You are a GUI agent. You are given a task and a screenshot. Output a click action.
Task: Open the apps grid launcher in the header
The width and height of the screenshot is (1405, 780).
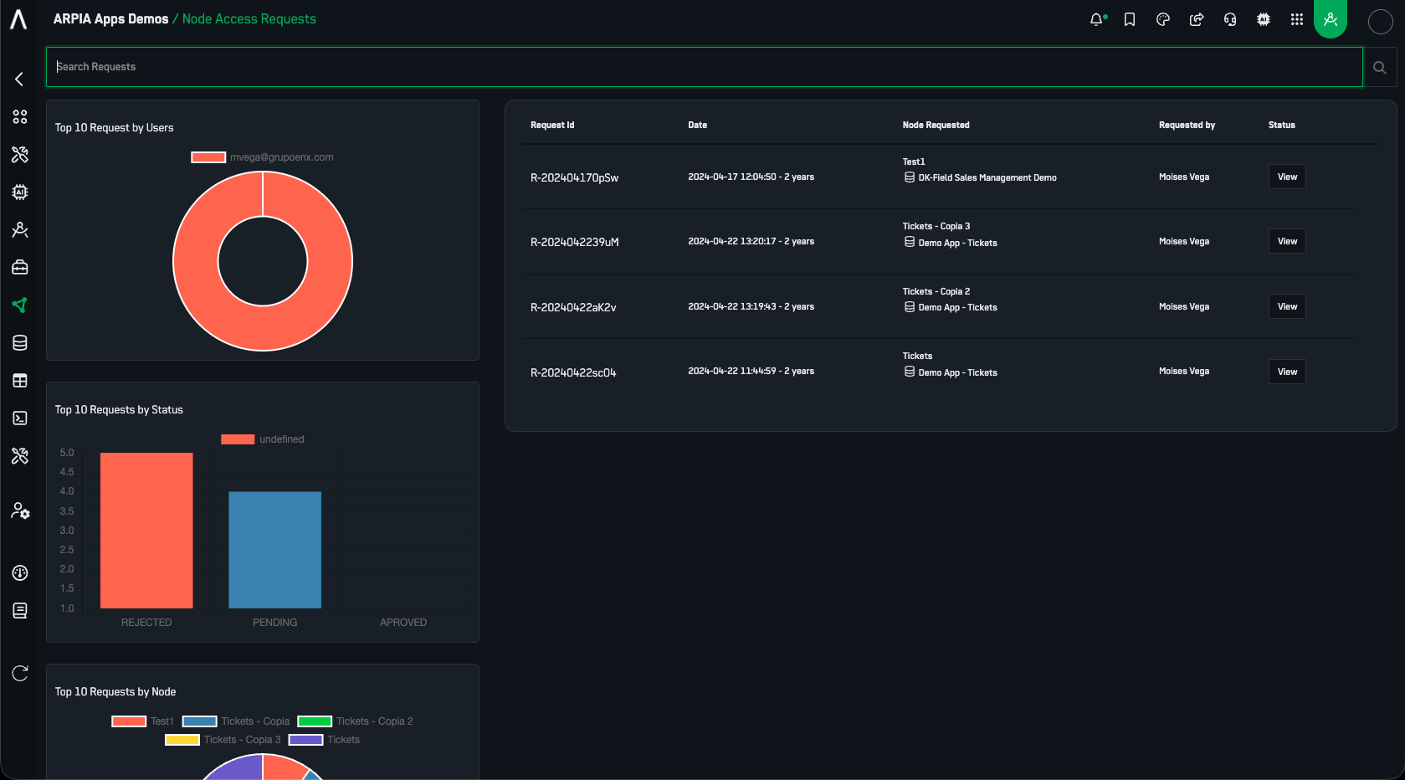click(x=1297, y=19)
